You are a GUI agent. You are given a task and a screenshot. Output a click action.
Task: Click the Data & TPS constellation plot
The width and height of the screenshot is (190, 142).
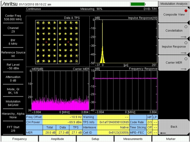tap(57, 42)
